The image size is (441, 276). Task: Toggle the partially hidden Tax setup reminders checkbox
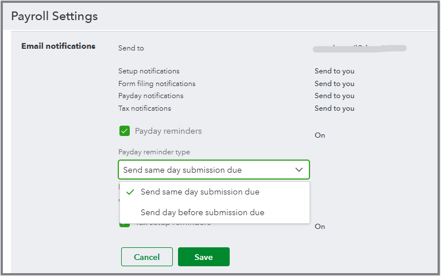(125, 224)
